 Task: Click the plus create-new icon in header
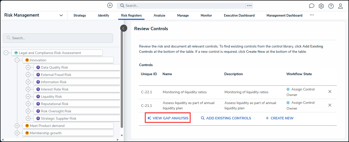[110, 5]
